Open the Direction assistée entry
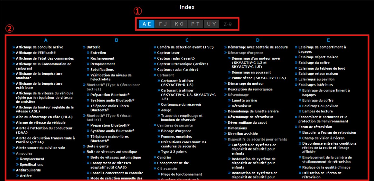The image size is (374, 181). click(243, 134)
